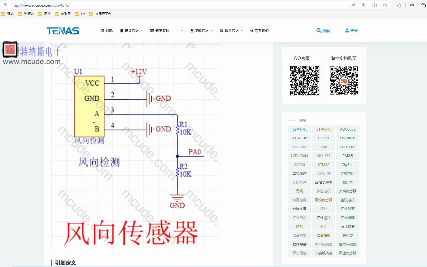Viewport: 427px width, 267px height.
Task: Open browser extensions puzzle icon
Action: (x=399, y=5)
